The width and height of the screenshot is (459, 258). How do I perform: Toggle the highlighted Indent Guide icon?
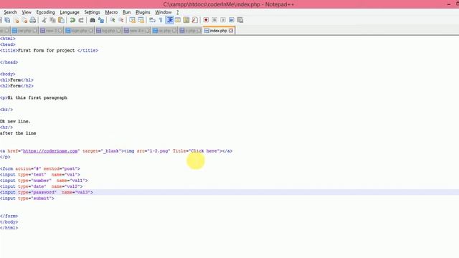169,20
